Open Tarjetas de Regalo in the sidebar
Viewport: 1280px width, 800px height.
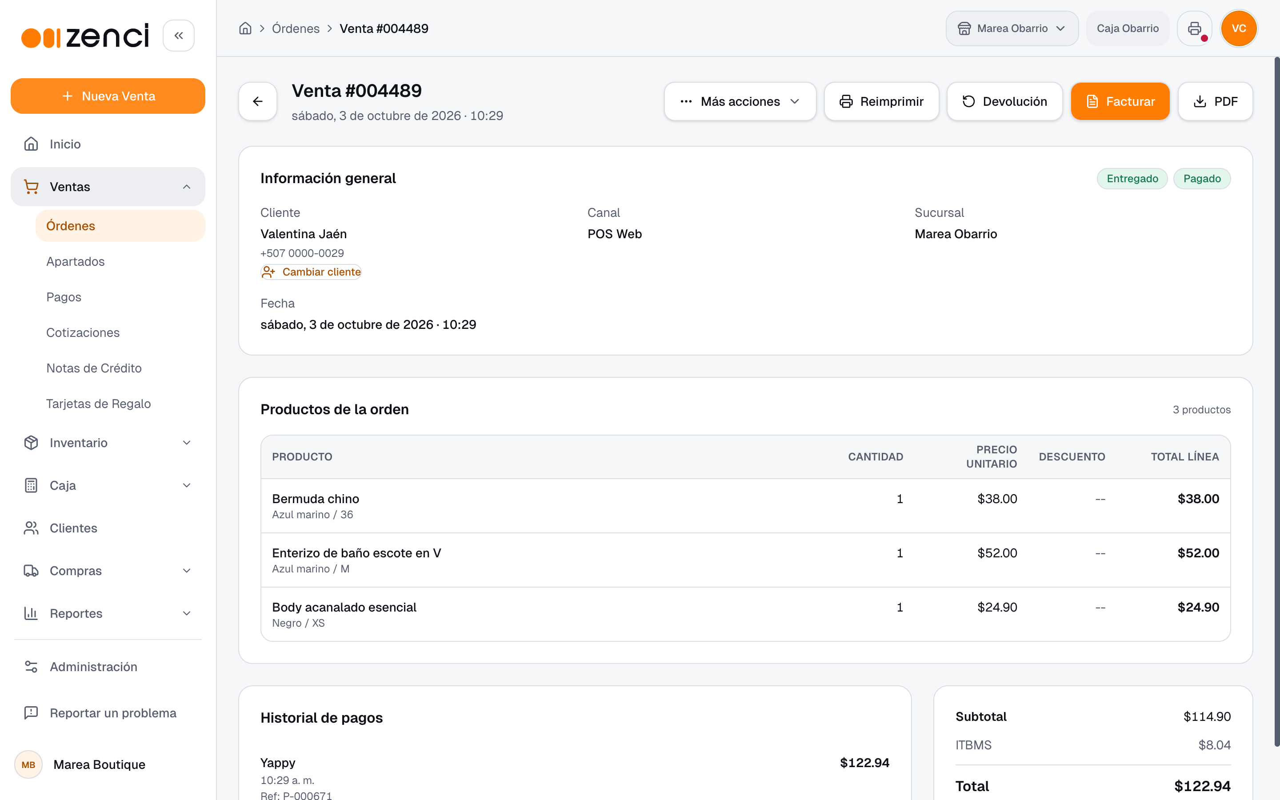tap(120, 404)
